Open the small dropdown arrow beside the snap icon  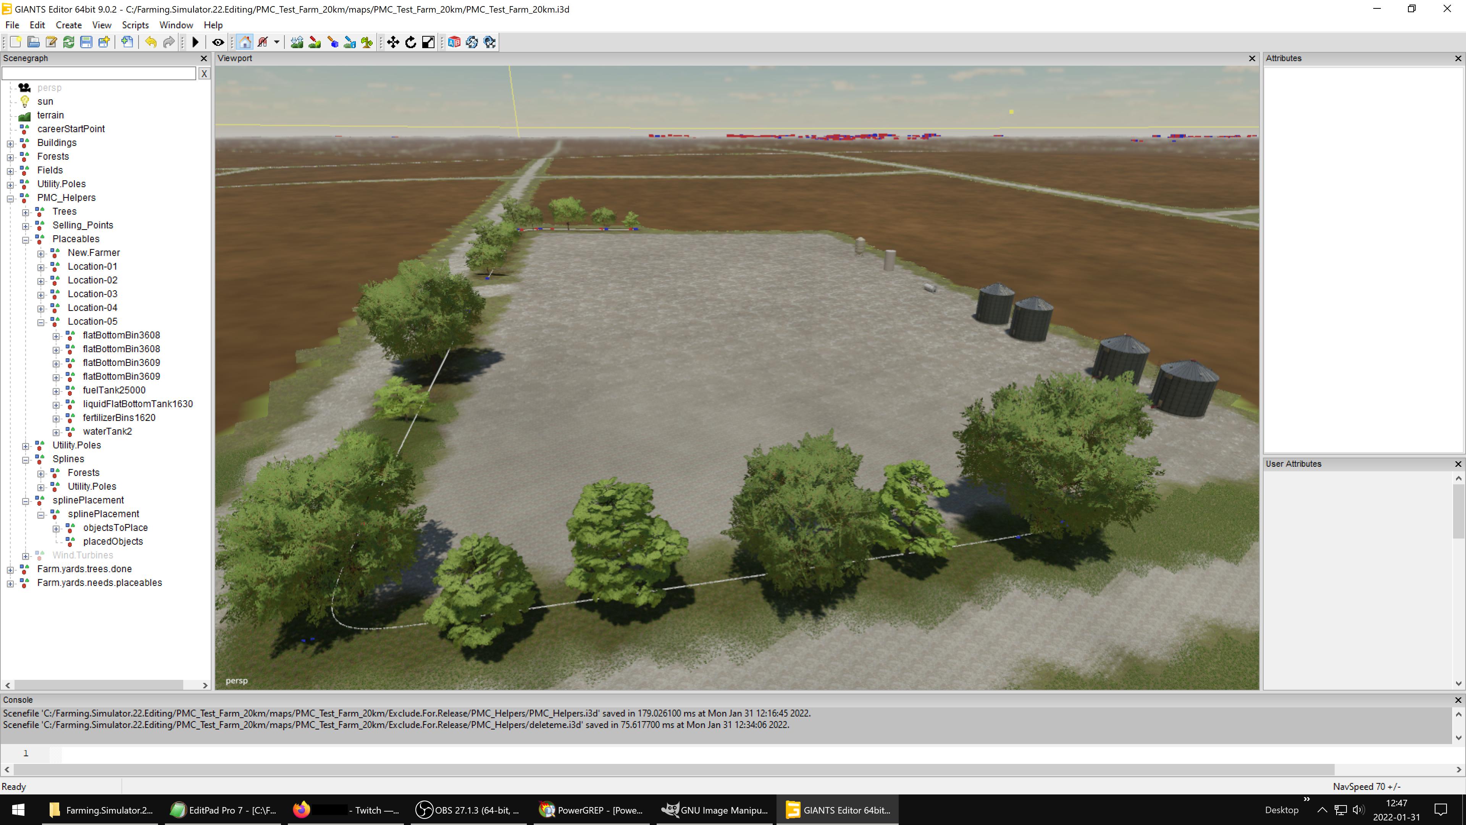[276, 42]
